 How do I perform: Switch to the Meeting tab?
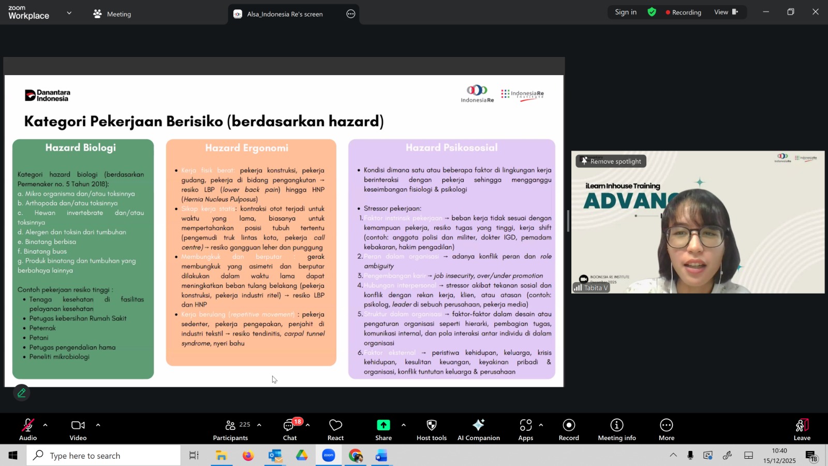(112, 14)
